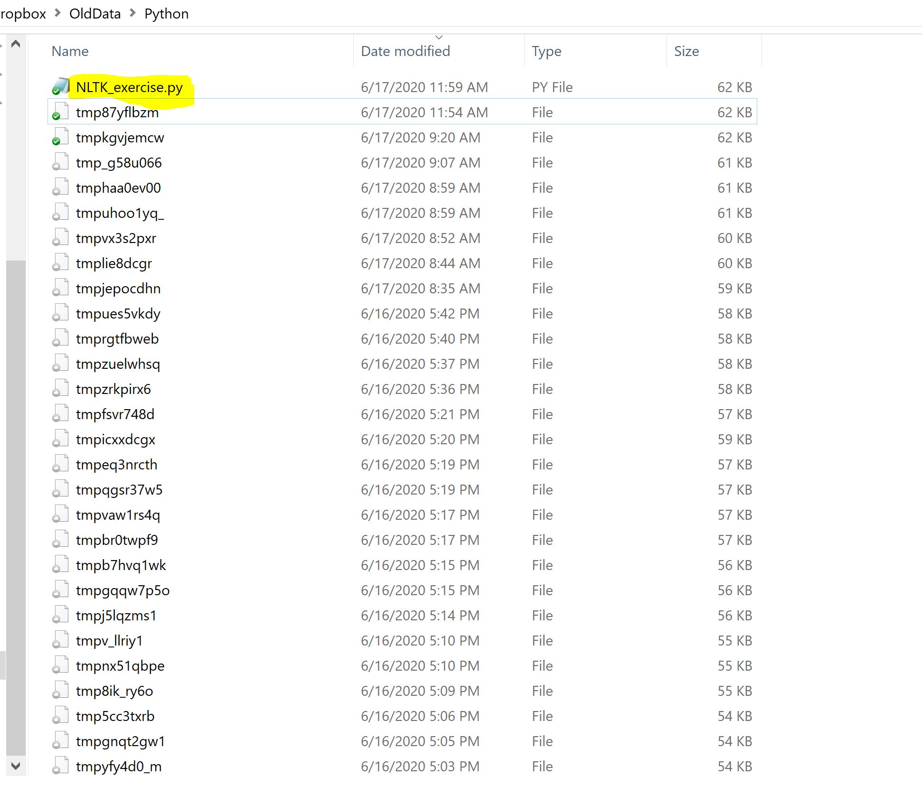Screen dimensions: 922x786
Task: Click the NLTK_exercise.py file icon
Action: pyautogui.click(x=61, y=87)
